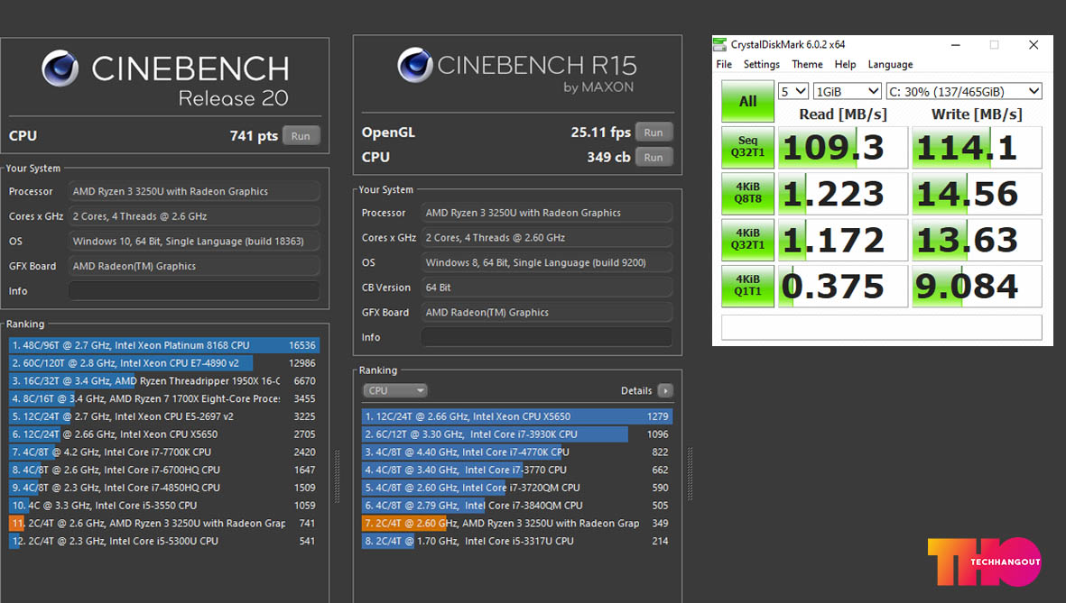Image resolution: width=1066 pixels, height=603 pixels.
Task: Click the R15 panel splitter grip handle
Action: pyautogui.click(x=690, y=473)
